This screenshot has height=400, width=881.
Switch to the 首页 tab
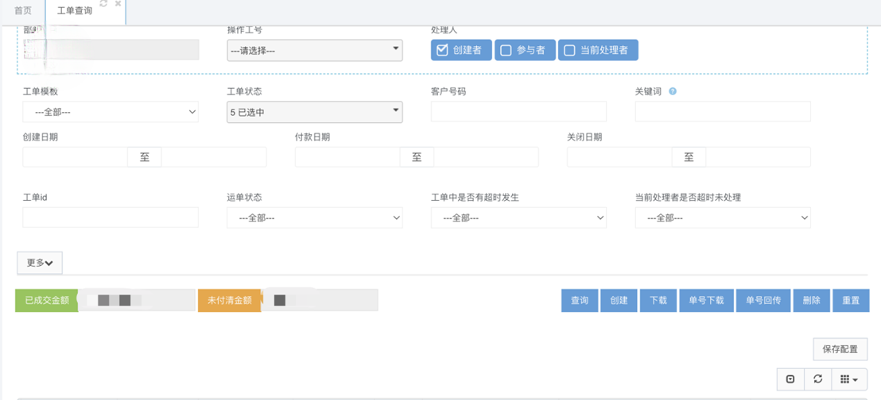point(23,11)
